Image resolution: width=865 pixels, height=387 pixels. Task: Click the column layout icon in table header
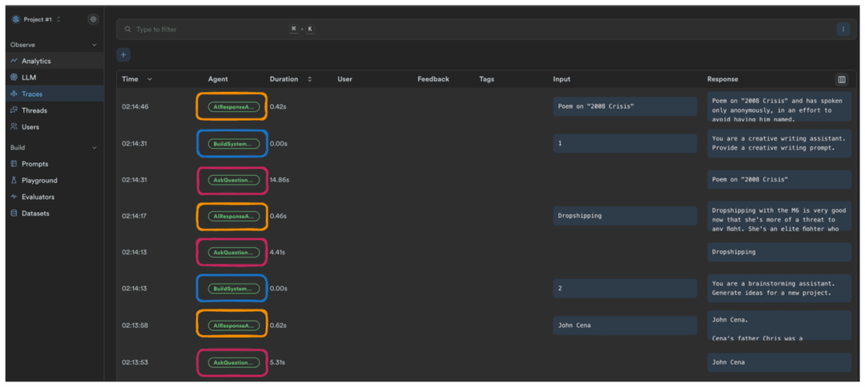coord(841,79)
